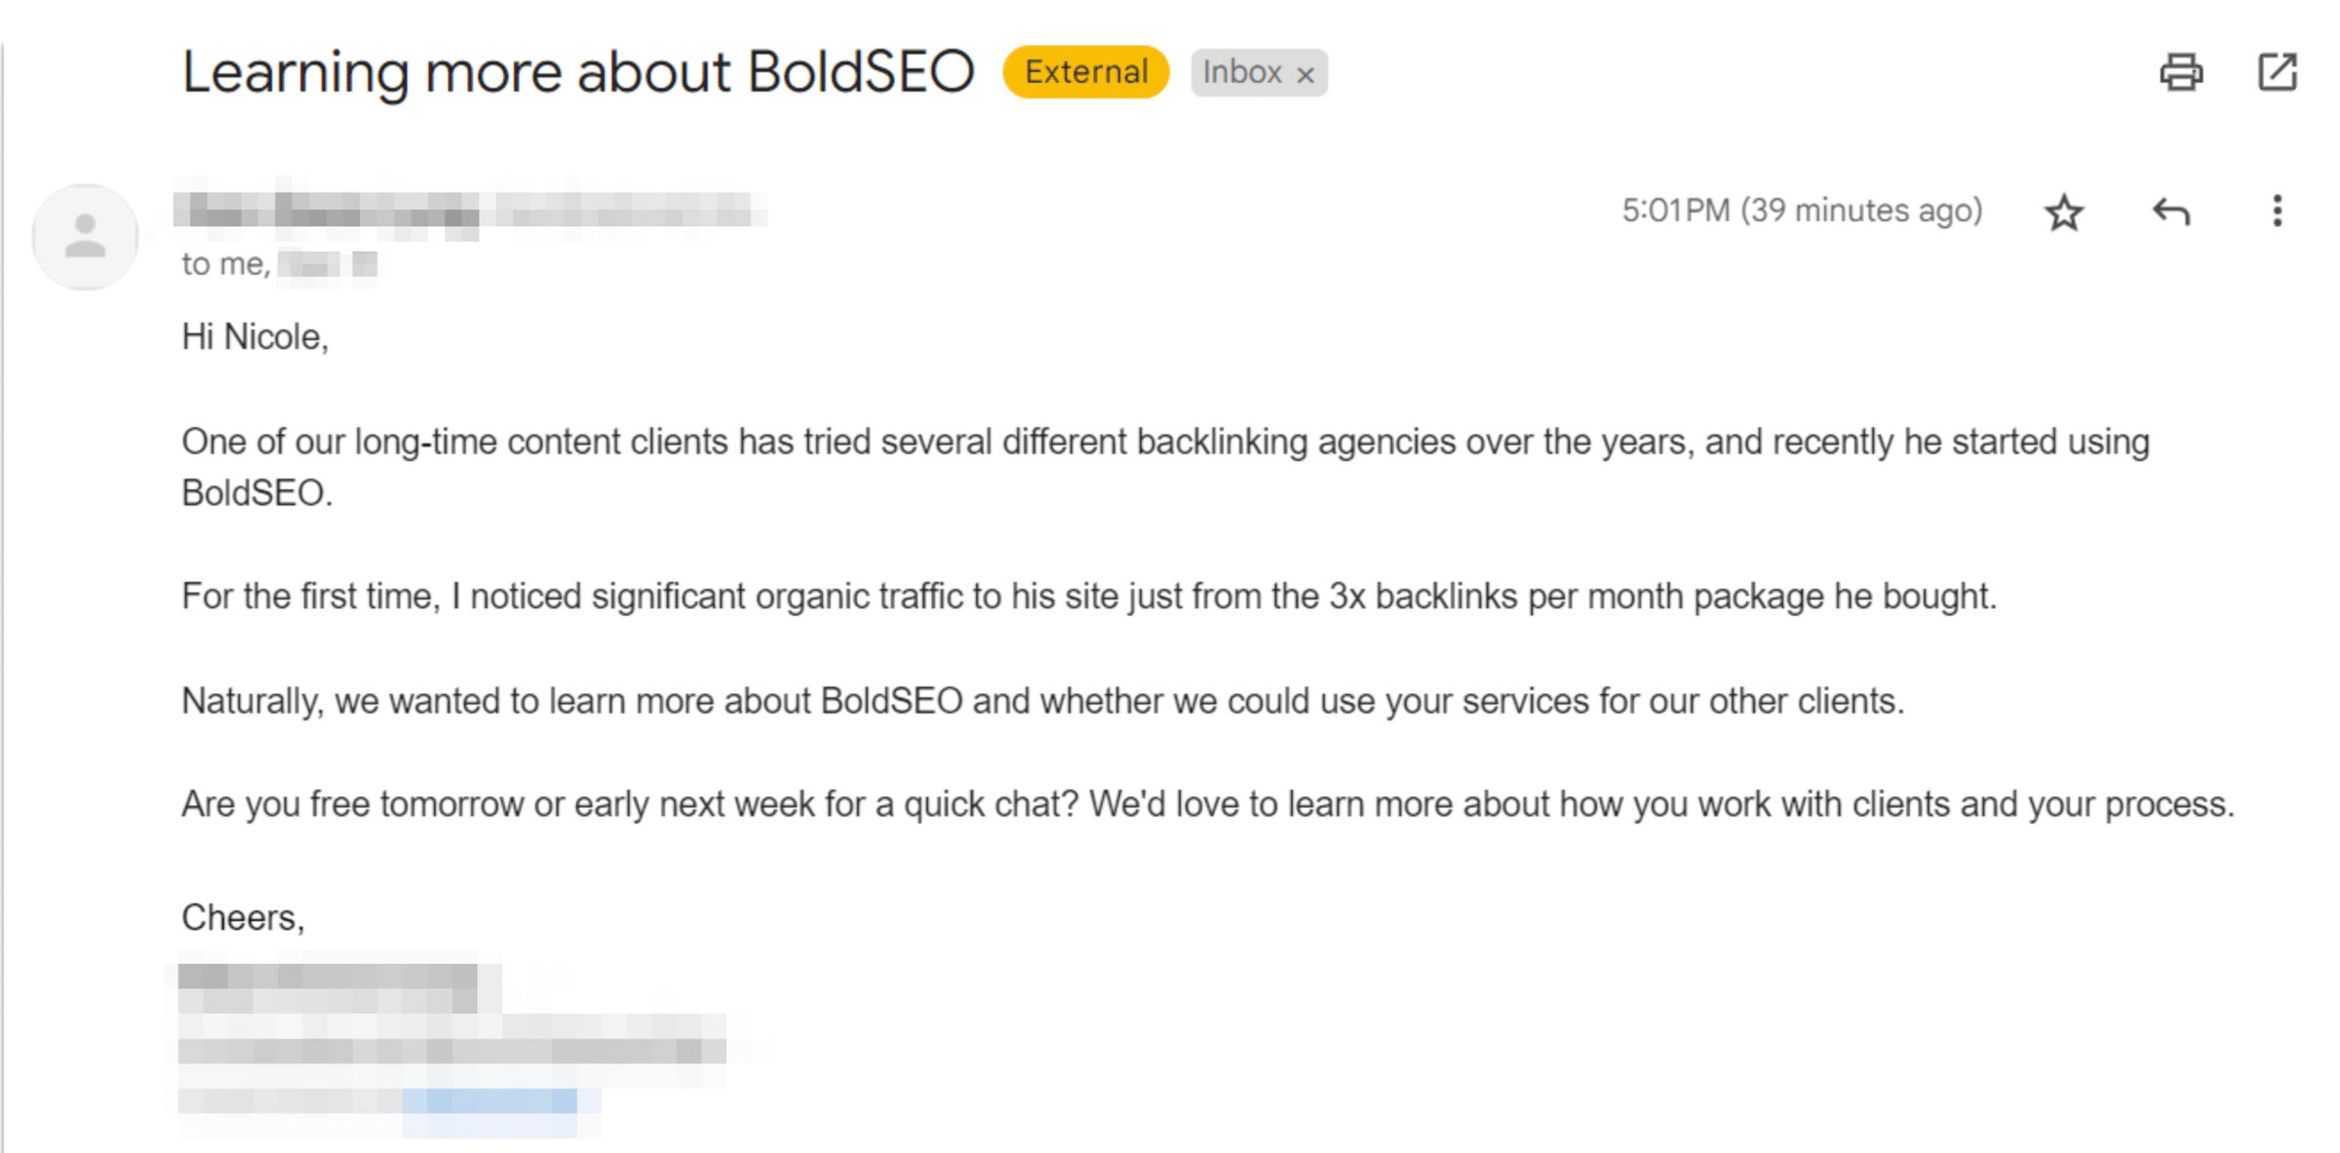Open the email in a new window

[2278, 72]
